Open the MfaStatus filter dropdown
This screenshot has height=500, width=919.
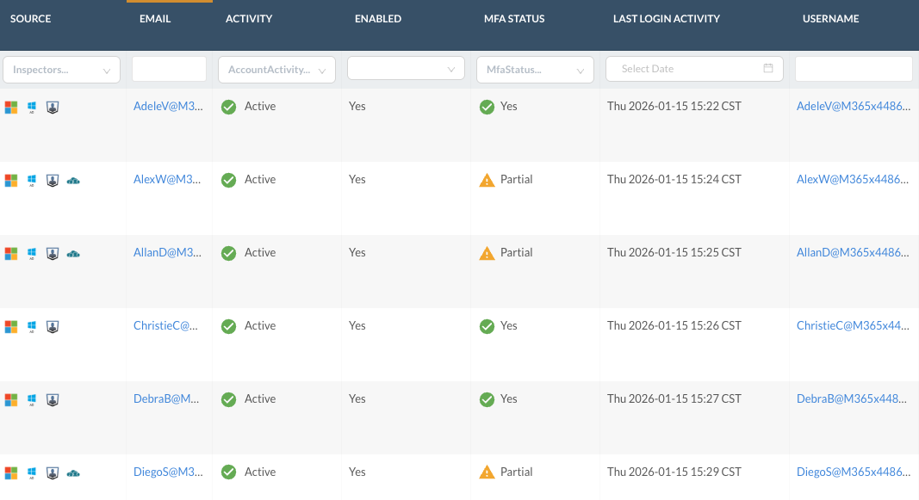point(535,70)
